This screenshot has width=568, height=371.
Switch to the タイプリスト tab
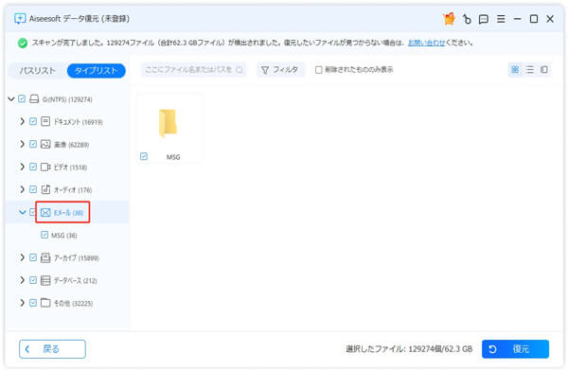point(97,70)
